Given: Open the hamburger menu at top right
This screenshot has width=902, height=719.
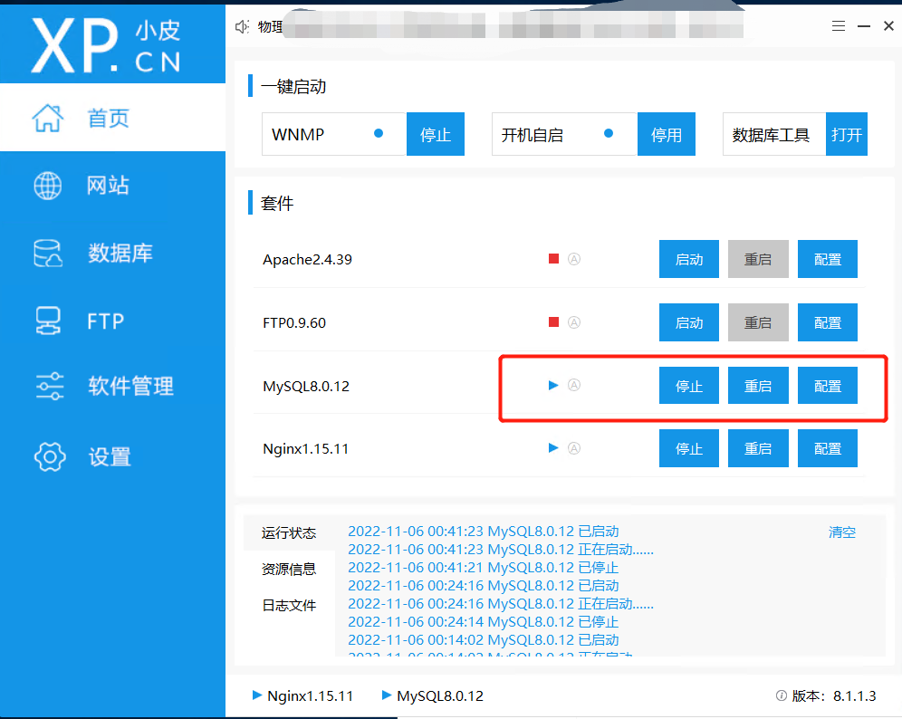Looking at the screenshot, I should (839, 25).
